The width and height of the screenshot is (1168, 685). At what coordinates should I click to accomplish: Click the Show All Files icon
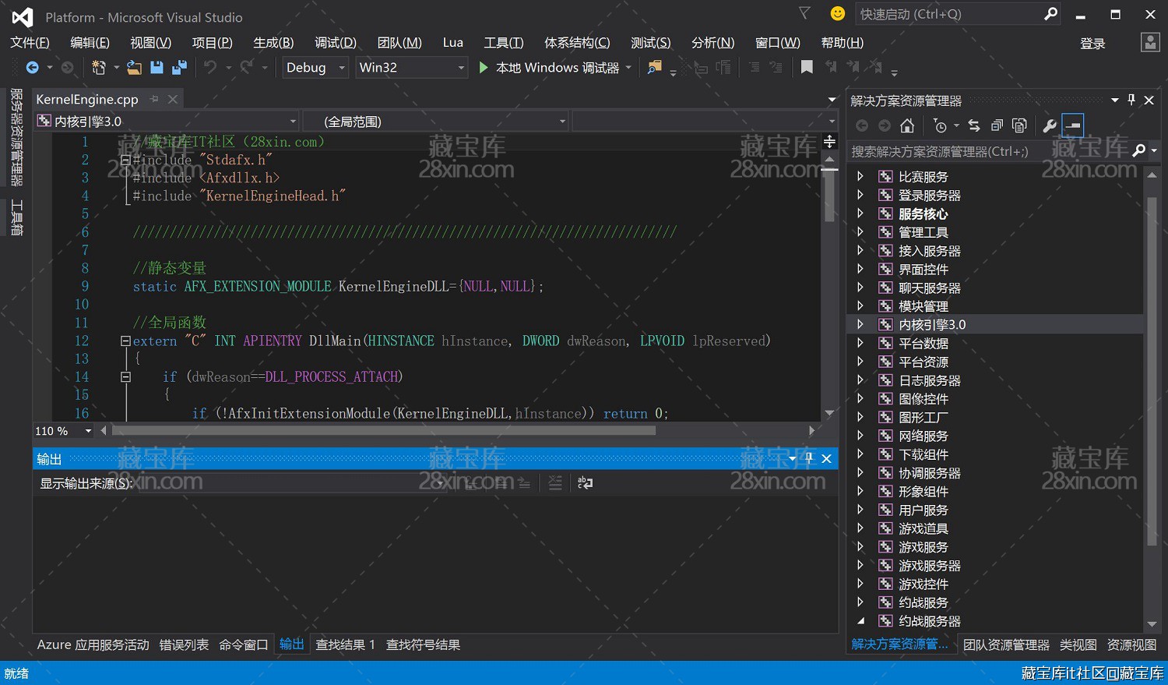click(x=1019, y=125)
